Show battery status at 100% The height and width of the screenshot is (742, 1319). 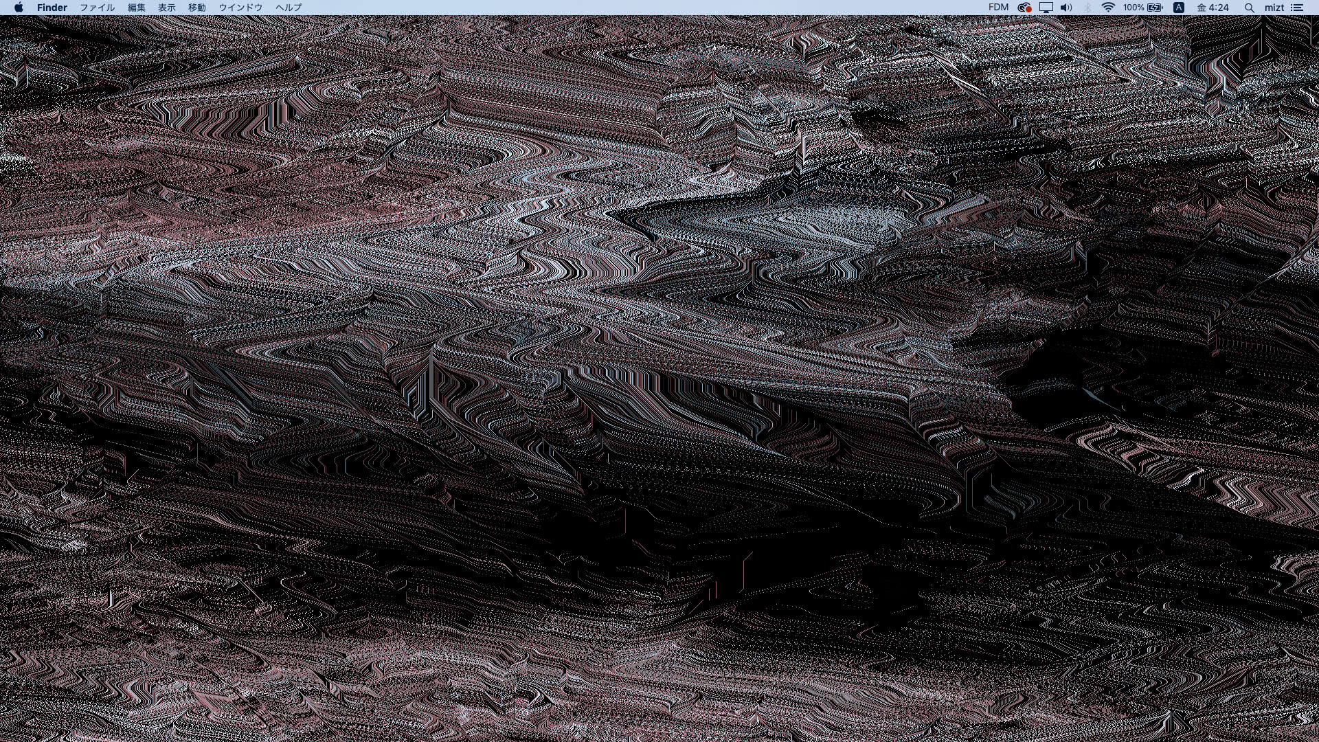(x=1143, y=8)
